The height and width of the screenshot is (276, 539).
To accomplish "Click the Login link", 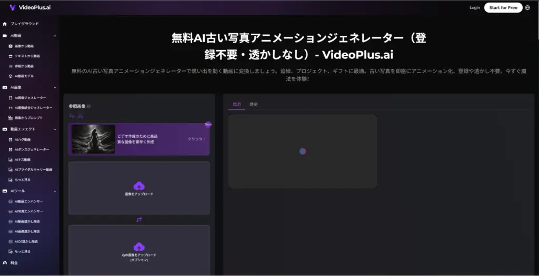I will click(x=475, y=7).
